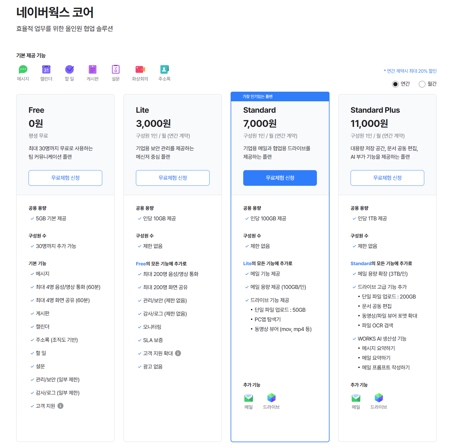The width and height of the screenshot is (454, 444).
Task: Click '30명까지 추가 가능' in Free plan
Action: pyautogui.click(x=56, y=246)
